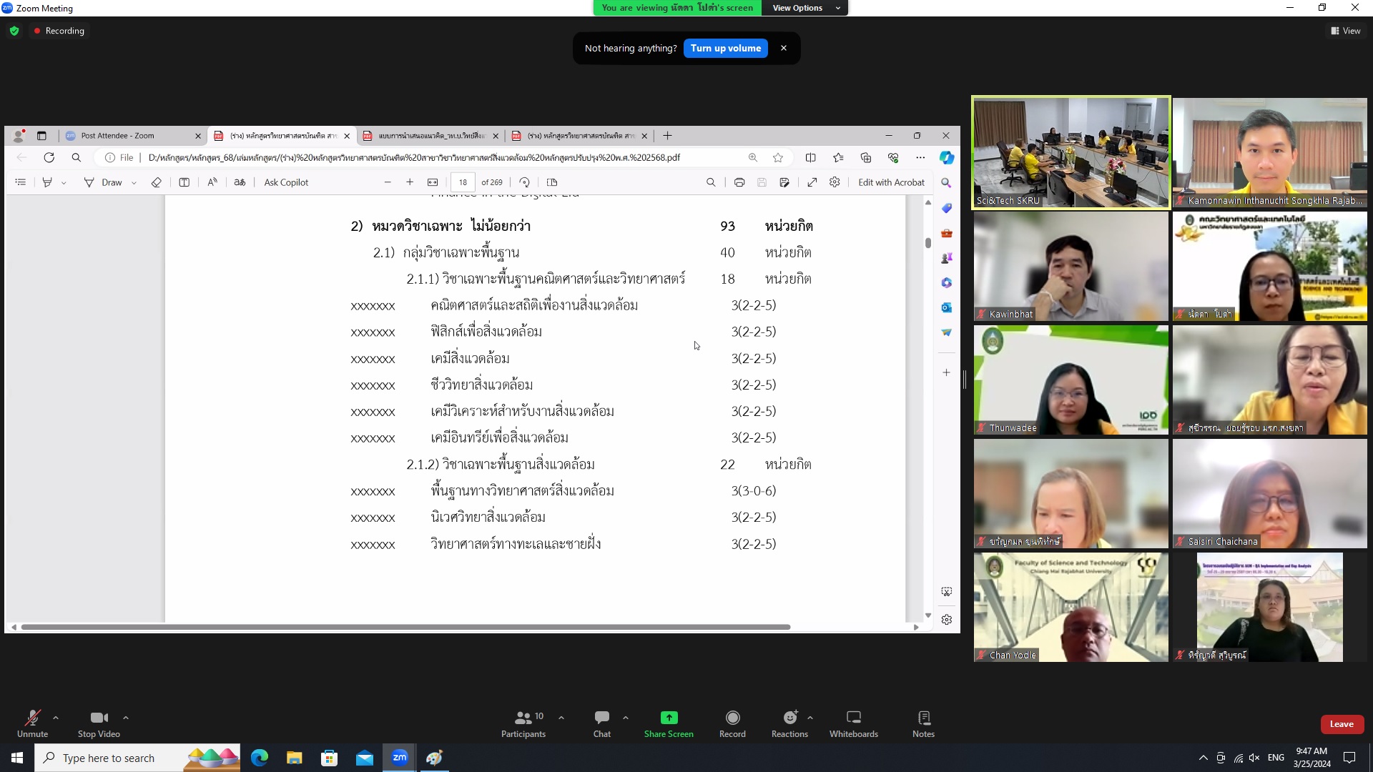This screenshot has height=772, width=1373.
Task: Select the PDF highlight tool
Action: coord(47,182)
